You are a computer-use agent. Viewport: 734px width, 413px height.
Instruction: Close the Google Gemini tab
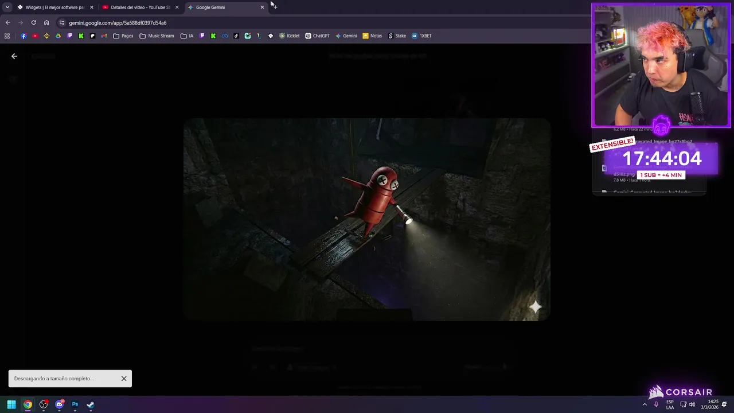pyautogui.click(x=262, y=7)
